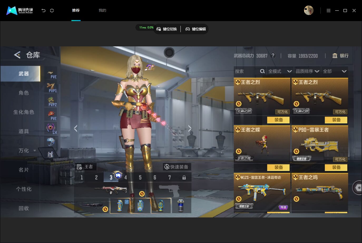The width and height of the screenshot is (362, 243).
Task: Select the 王者之蝶 weapon card
Action: 262,144
